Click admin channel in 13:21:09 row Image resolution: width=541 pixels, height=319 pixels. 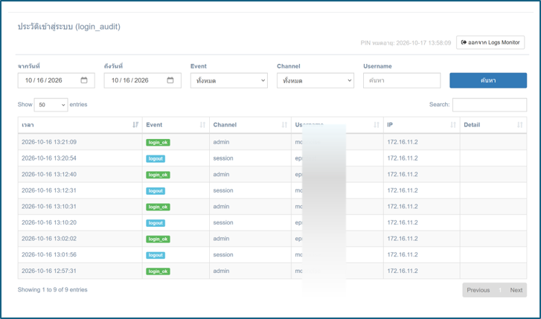tap(221, 142)
